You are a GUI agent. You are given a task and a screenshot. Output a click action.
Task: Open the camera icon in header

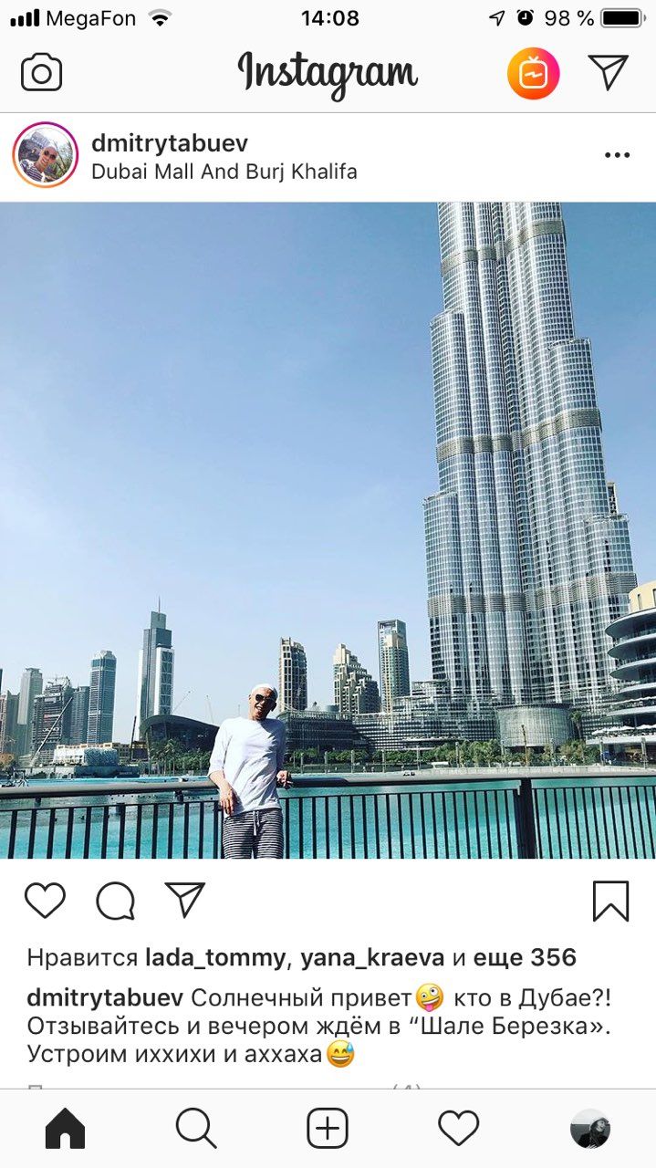coord(42,73)
